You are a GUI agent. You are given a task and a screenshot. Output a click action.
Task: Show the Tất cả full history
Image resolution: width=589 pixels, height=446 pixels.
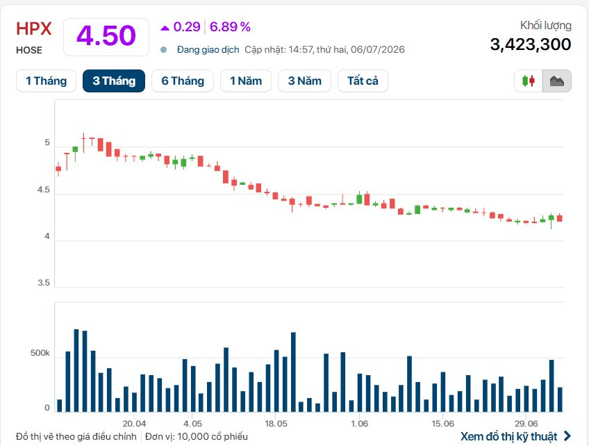coord(363,81)
